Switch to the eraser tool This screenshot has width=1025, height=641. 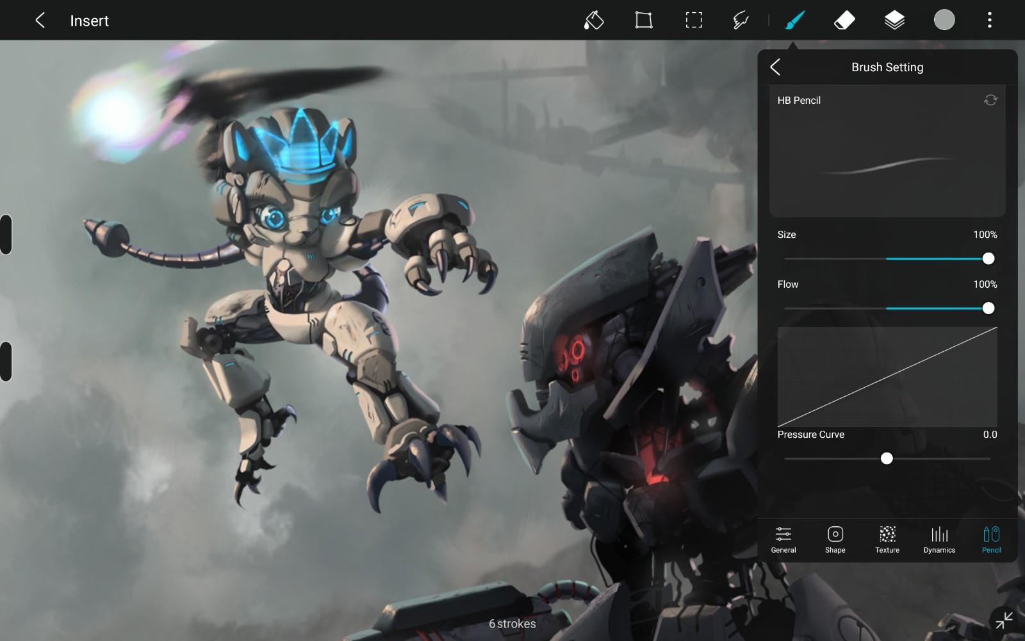tap(844, 21)
